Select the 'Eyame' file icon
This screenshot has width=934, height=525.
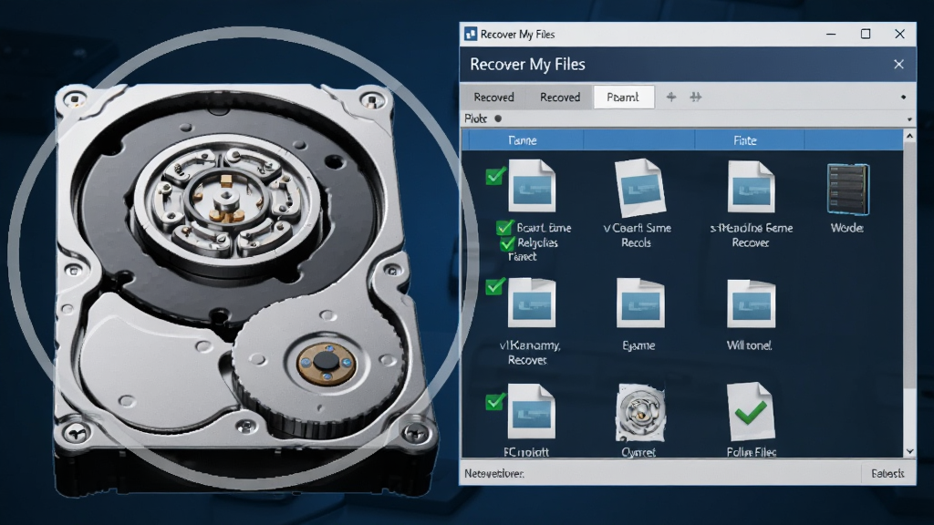[x=639, y=304]
